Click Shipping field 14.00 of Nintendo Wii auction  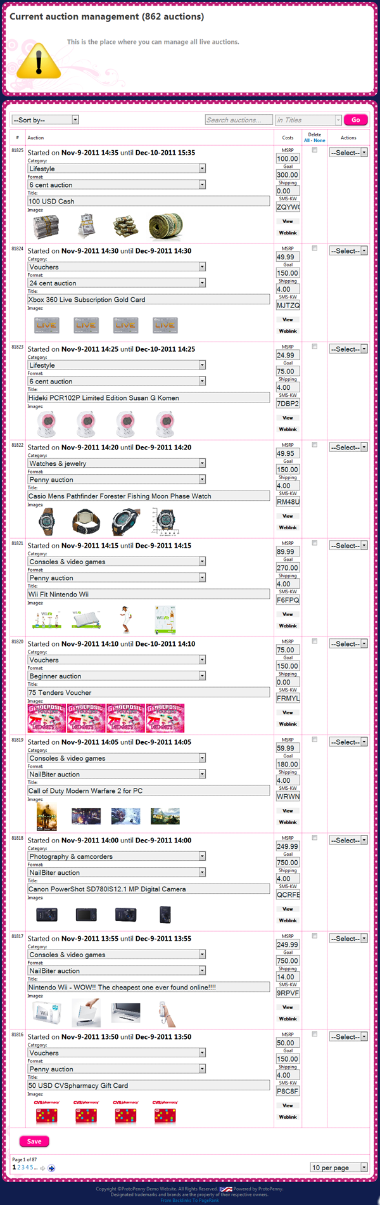288,977
